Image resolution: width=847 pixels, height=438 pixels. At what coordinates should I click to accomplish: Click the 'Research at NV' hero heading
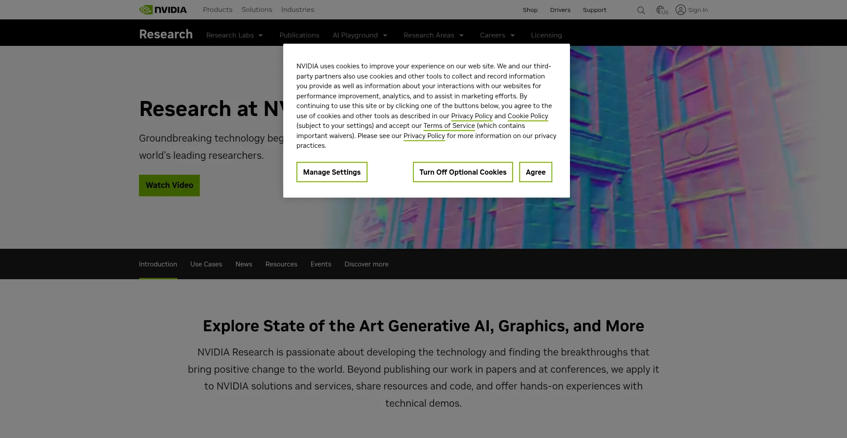(211, 109)
